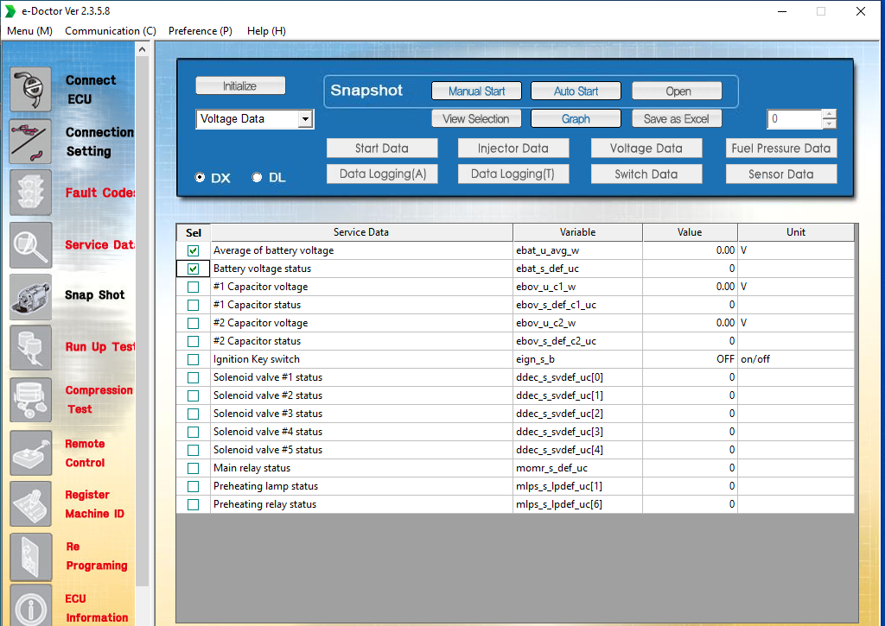This screenshot has height=626, width=885.
Task: Click the View Selection button
Action: pos(476,118)
